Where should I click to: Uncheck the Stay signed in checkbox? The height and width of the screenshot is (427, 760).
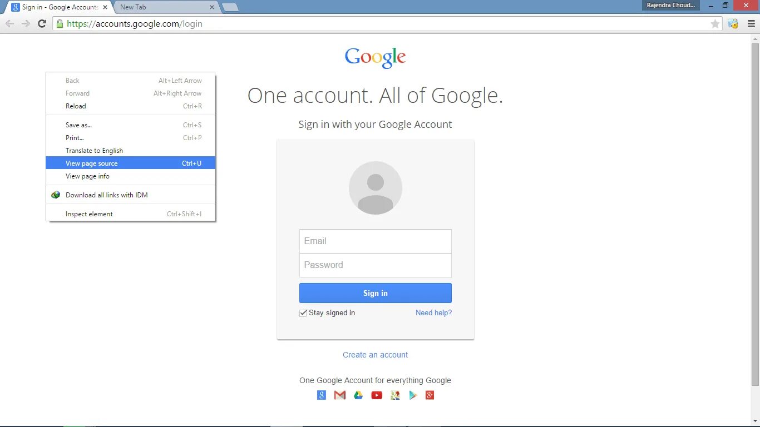[303, 313]
